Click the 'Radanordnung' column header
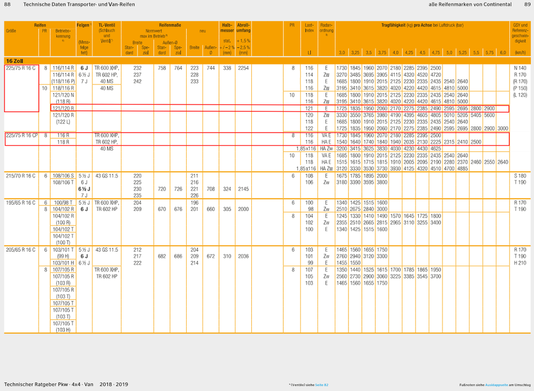534x391 pixels. (326, 28)
